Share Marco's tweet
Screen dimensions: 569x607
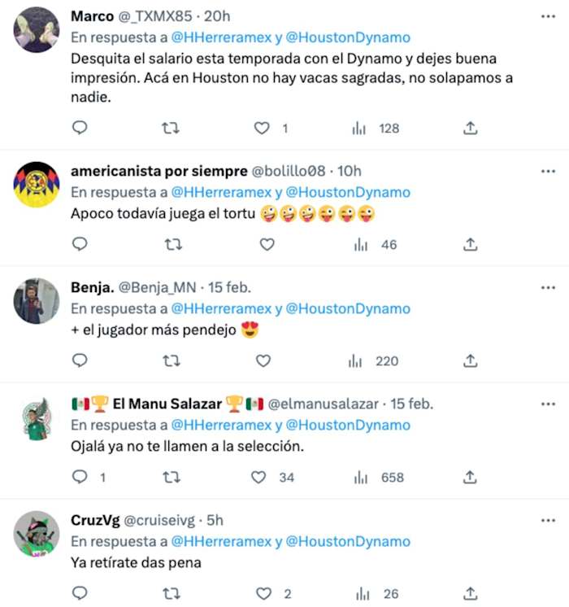pyautogui.click(x=470, y=128)
